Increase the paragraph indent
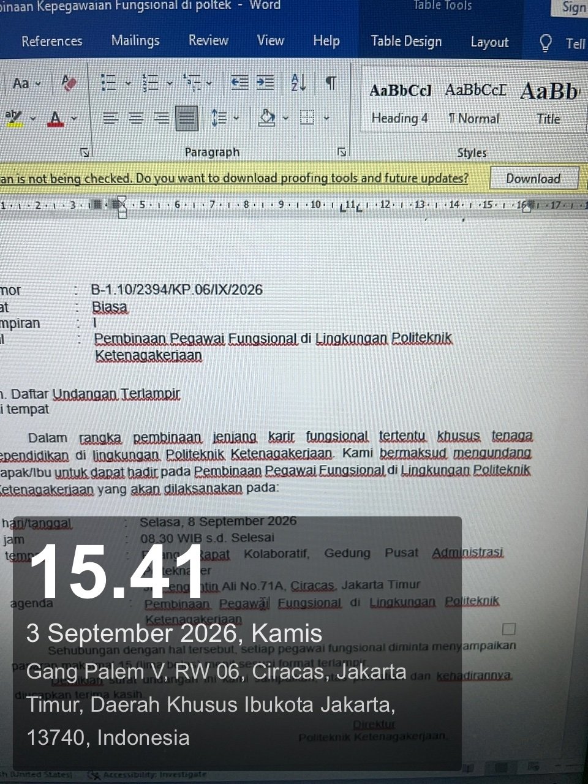This screenshot has width=588, height=784. point(265,83)
